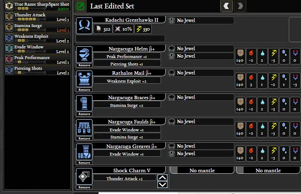
Task: Select Thunder Attack skill in skill list
Action: tap(37, 17)
